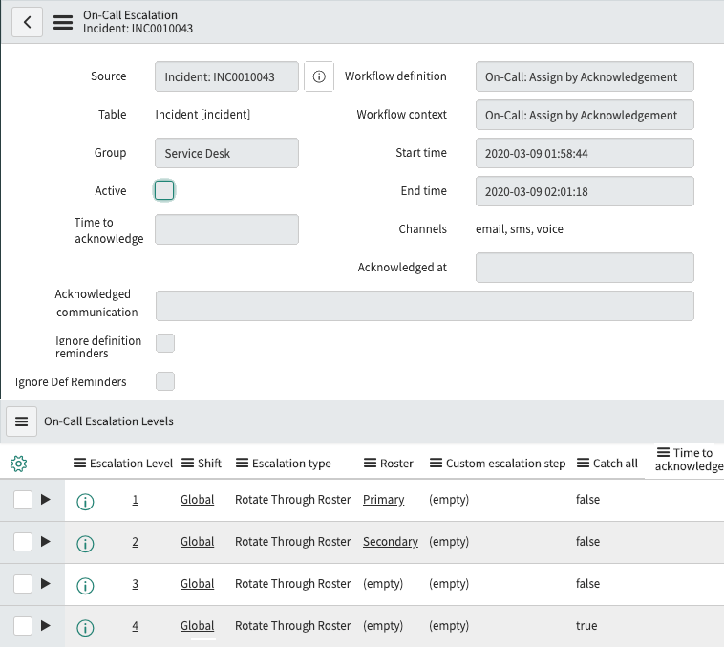The width and height of the screenshot is (724, 648).
Task: Click the Channels value email, sms, voice
Action: pyautogui.click(x=520, y=229)
